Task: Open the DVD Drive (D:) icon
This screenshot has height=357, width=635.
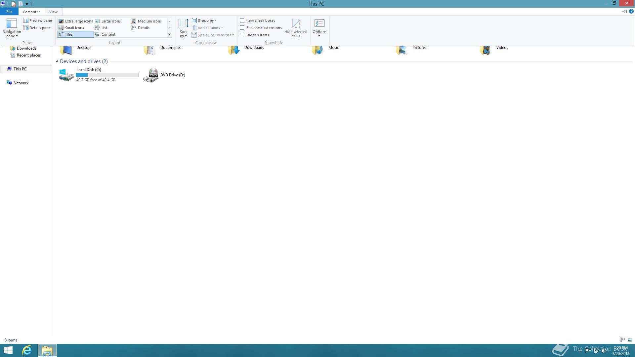Action: click(150, 75)
